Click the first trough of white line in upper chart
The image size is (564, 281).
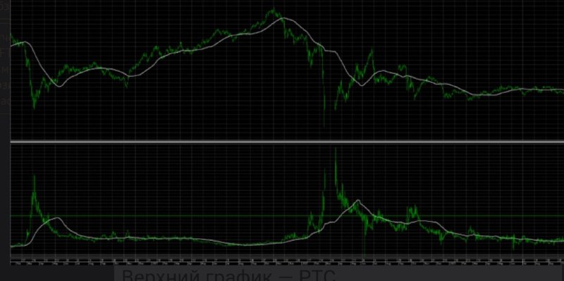[x=60, y=86]
